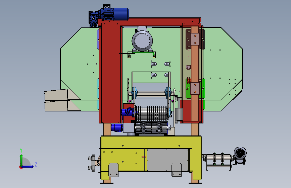
Task: Click the blue Z axis of the triad
Action: coord(28,167)
